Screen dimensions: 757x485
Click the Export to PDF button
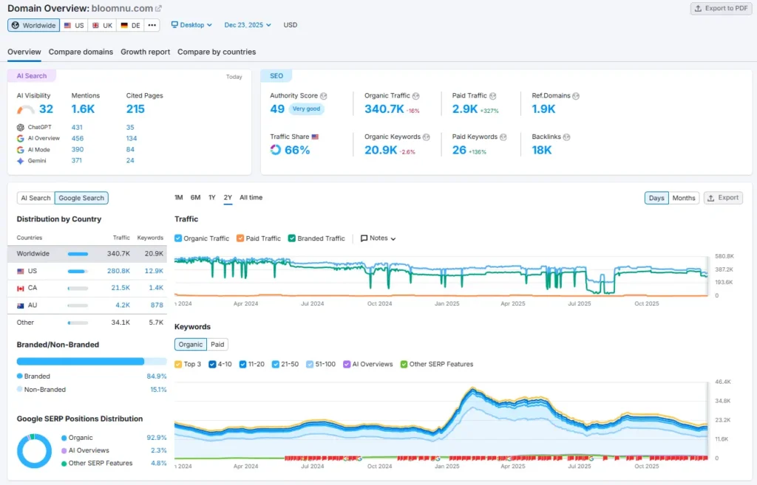(720, 7)
